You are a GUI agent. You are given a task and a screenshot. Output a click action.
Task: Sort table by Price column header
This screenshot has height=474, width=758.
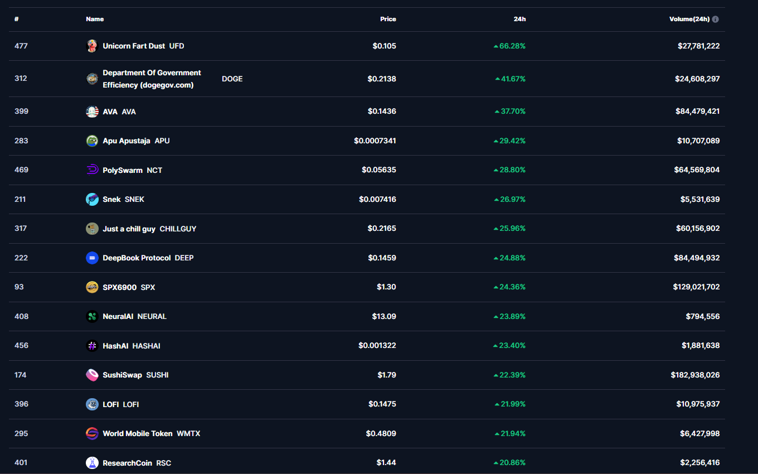coord(388,19)
